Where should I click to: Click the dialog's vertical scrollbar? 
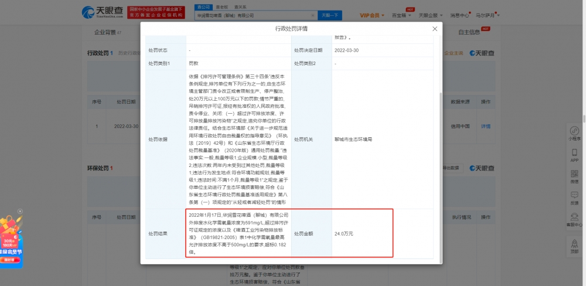point(440,178)
